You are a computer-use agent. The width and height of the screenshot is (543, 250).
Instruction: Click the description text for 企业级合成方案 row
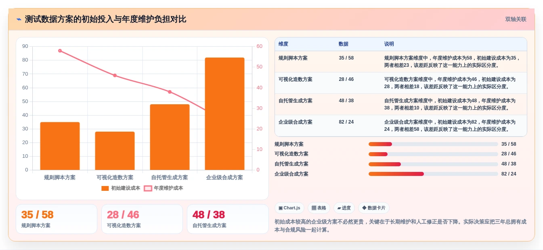[450, 126]
